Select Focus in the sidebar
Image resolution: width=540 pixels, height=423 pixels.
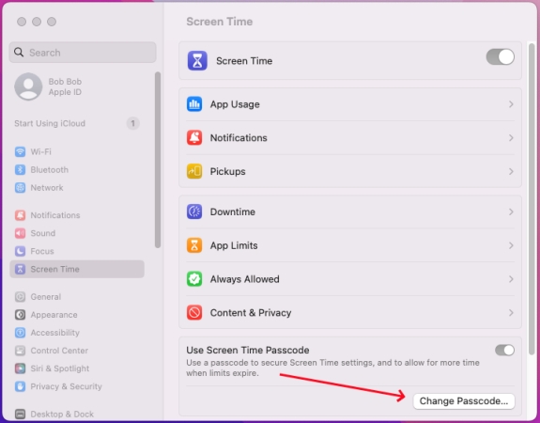coord(77,251)
